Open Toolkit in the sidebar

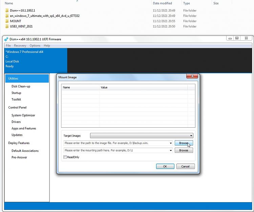16,100
